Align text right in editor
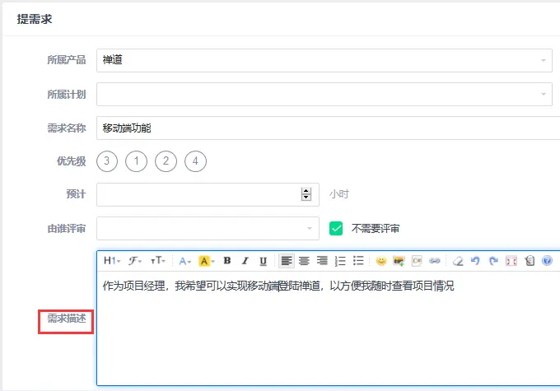560x391 pixels. click(x=322, y=261)
